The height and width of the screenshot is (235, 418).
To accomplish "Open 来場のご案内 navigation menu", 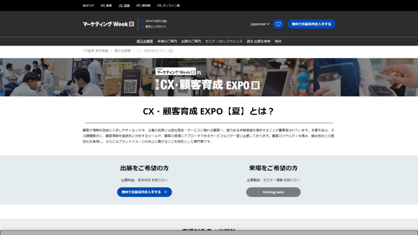I will pyautogui.click(x=167, y=41).
